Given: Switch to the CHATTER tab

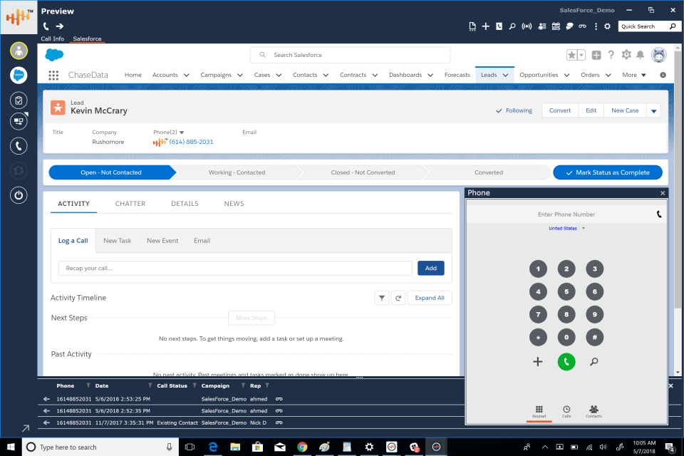Looking at the screenshot, I should click(130, 203).
